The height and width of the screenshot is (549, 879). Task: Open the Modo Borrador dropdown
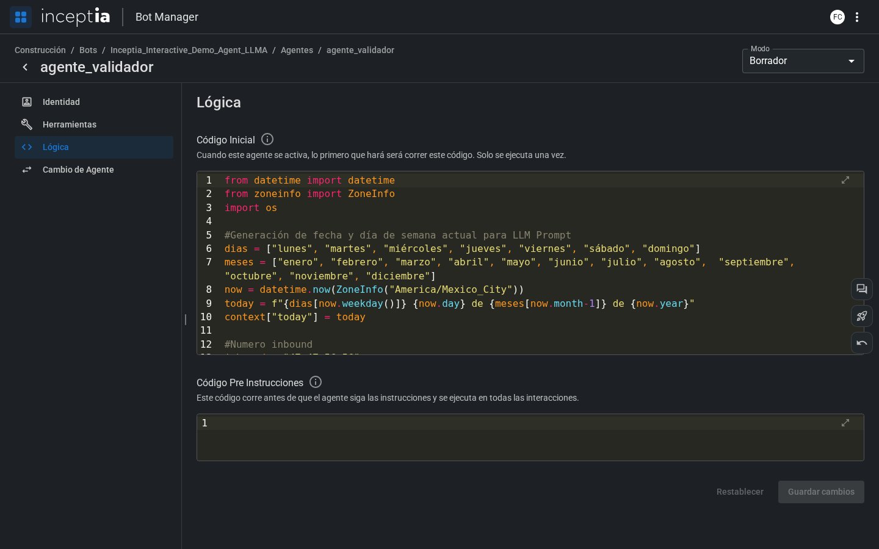803,61
